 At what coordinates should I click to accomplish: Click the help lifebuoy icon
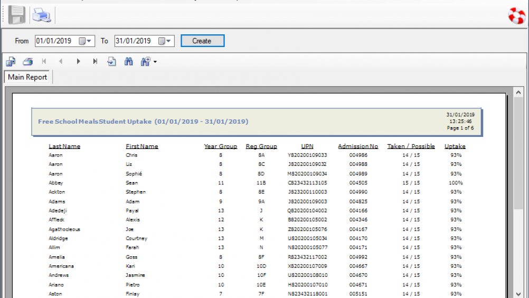coord(516,16)
